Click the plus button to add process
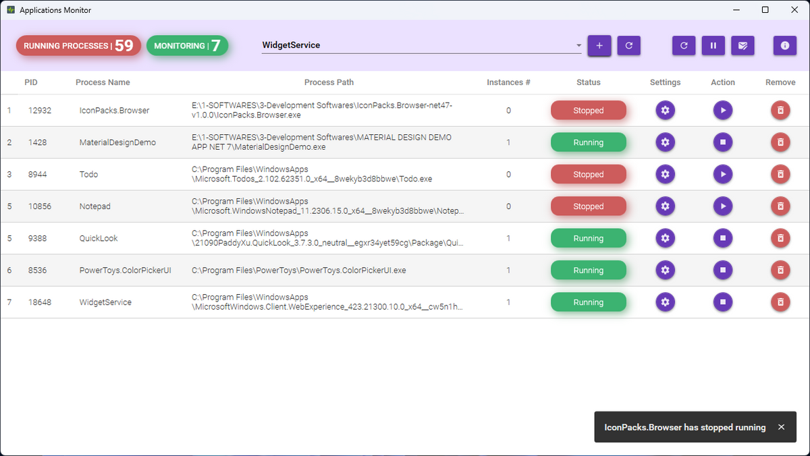The height and width of the screenshot is (456, 810). point(599,46)
